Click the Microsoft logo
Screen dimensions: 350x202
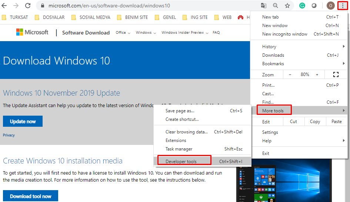click(32, 32)
